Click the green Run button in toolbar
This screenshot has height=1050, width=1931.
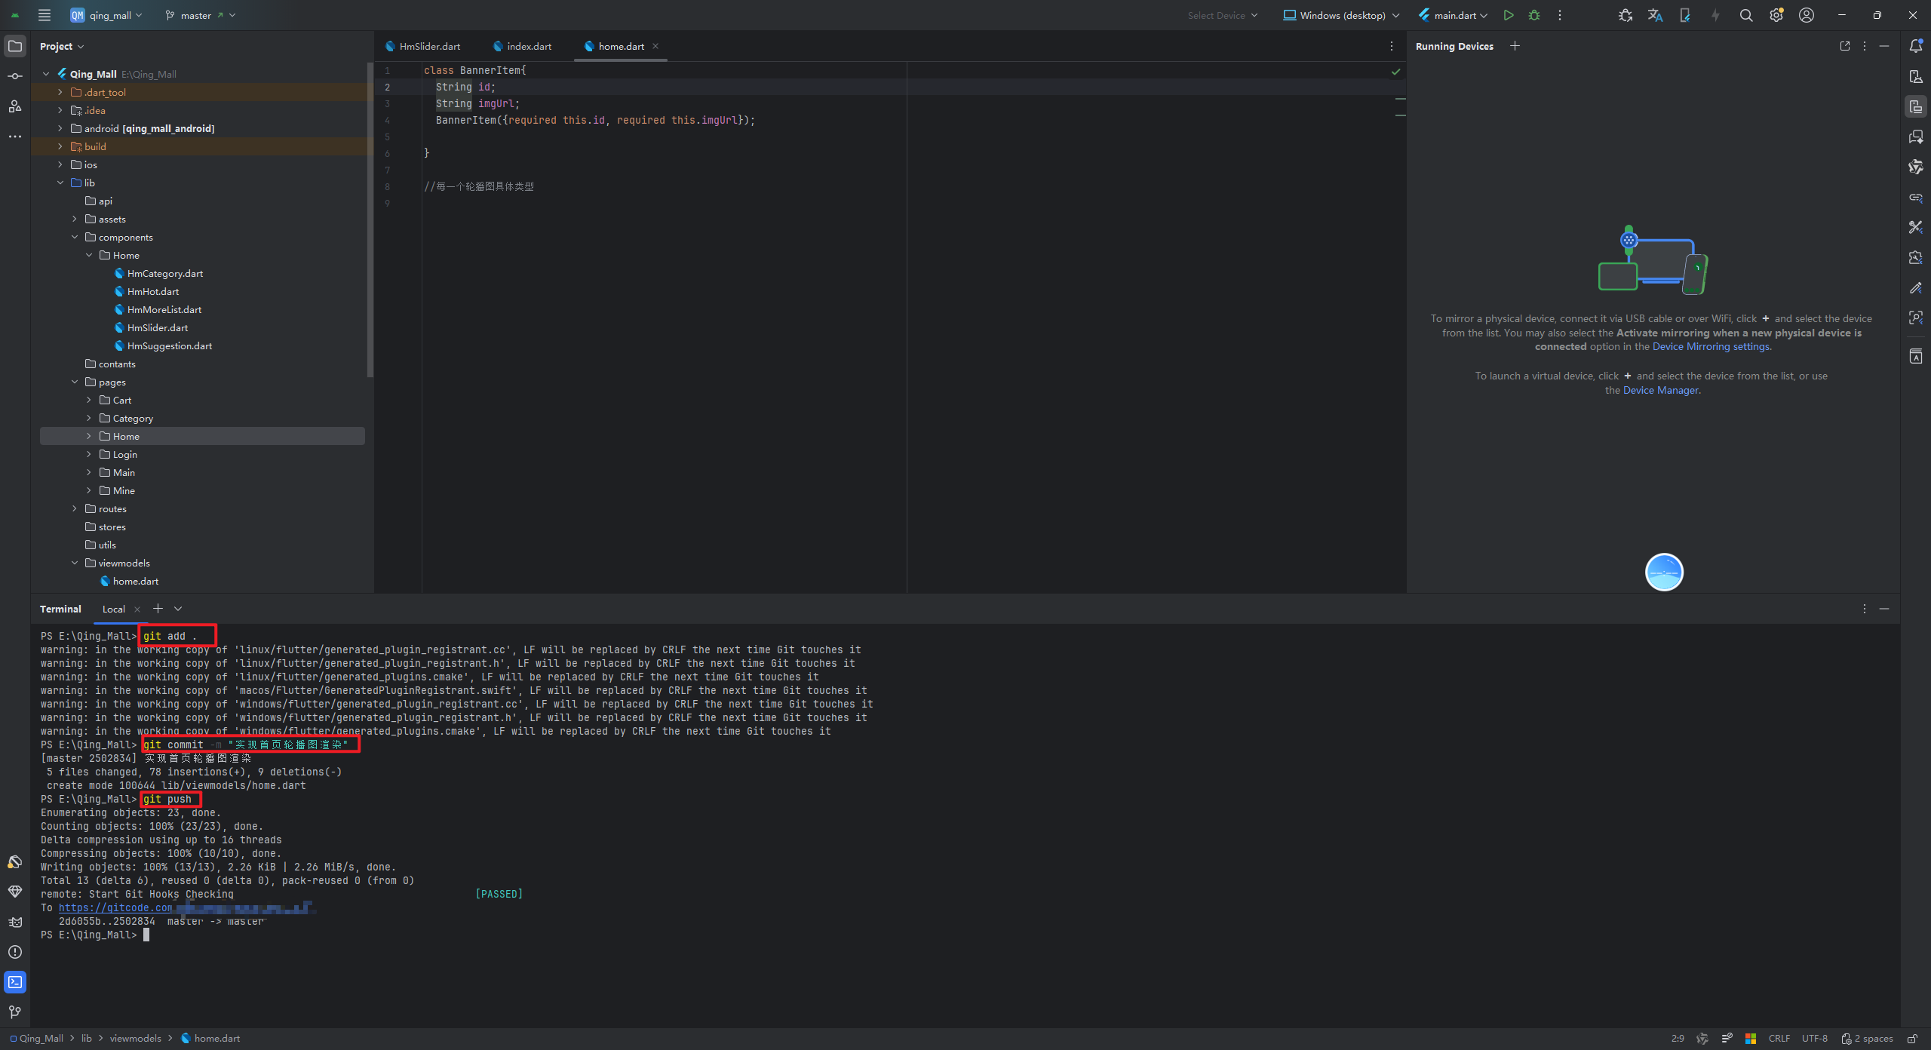tap(1508, 15)
